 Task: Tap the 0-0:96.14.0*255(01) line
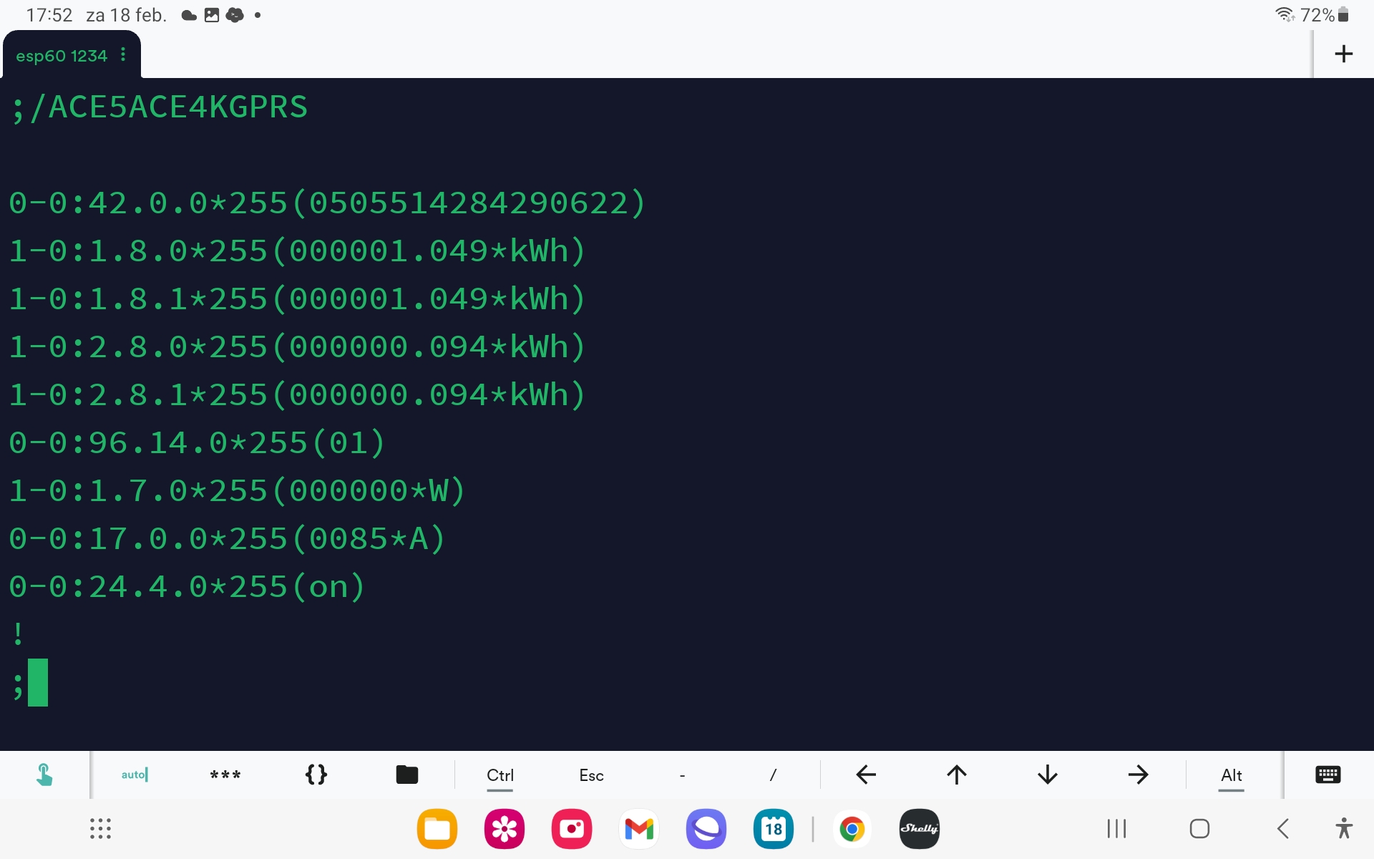click(x=197, y=443)
